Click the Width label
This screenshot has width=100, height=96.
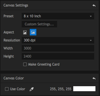coord(8,48)
